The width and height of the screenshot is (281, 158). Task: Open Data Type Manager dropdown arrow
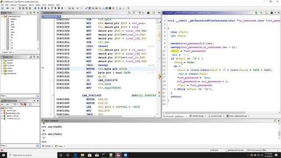click(35, 101)
